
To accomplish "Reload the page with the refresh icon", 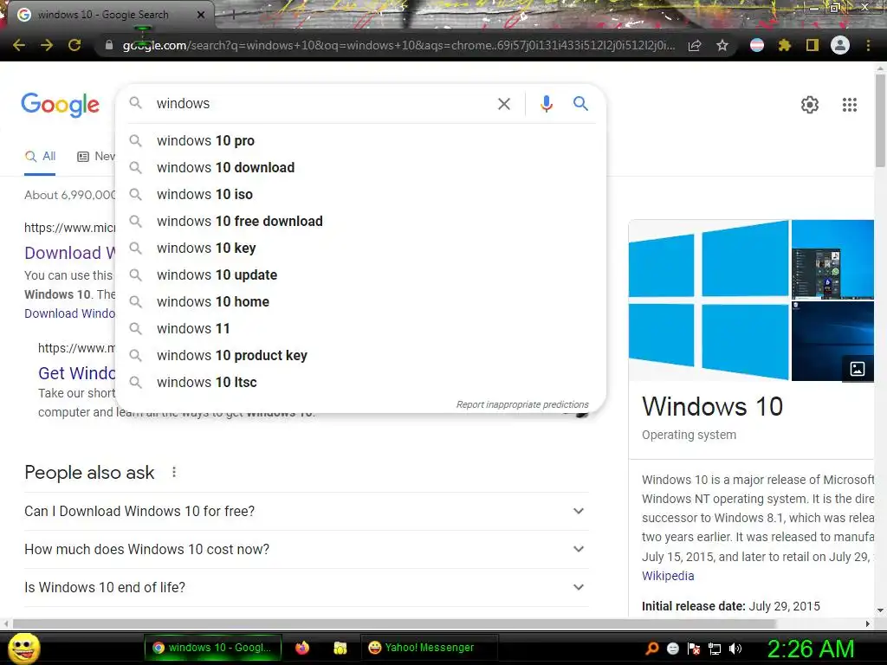I will click(x=74, y=45).
